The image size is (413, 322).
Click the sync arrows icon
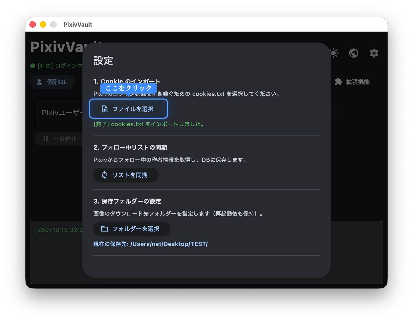pyautogui.click(x=105, y=175)
